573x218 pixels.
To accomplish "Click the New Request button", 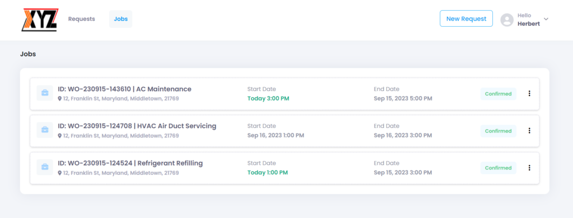I will (x=466, y=18).
